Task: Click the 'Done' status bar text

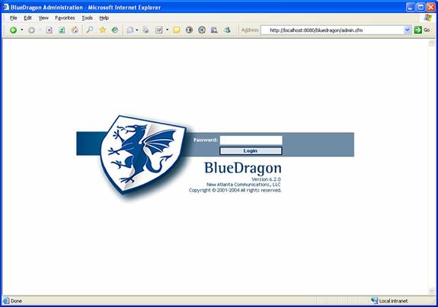Action: (16, 301)
